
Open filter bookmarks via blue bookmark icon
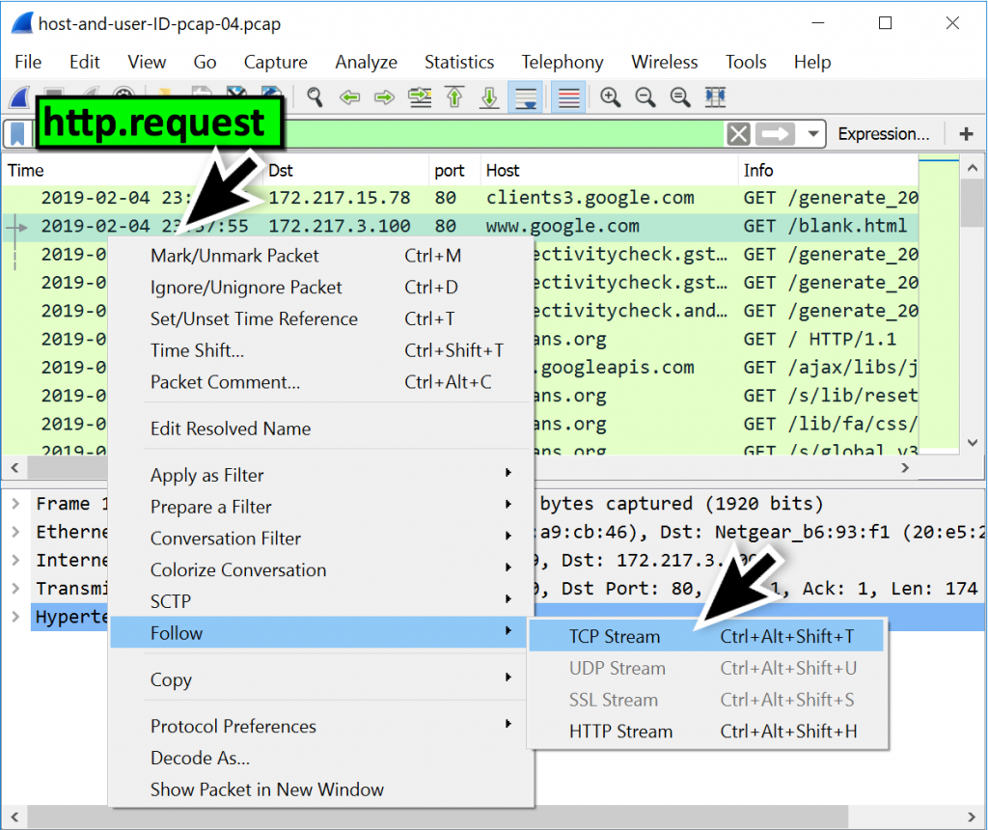[16, 133]
